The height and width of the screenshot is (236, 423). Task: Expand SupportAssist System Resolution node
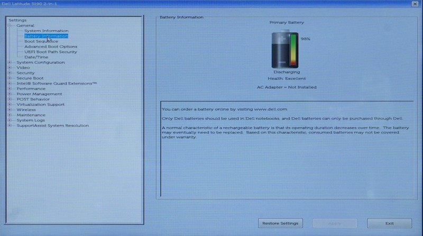(10, 125)
